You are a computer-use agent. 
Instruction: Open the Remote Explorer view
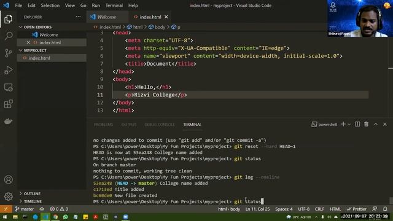tap(8, 87)
